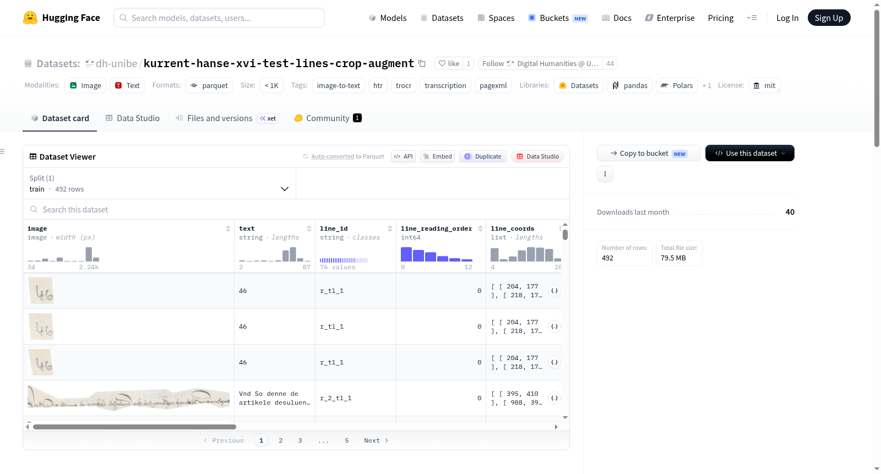Click the mit license tag

(x=764, y=85)
